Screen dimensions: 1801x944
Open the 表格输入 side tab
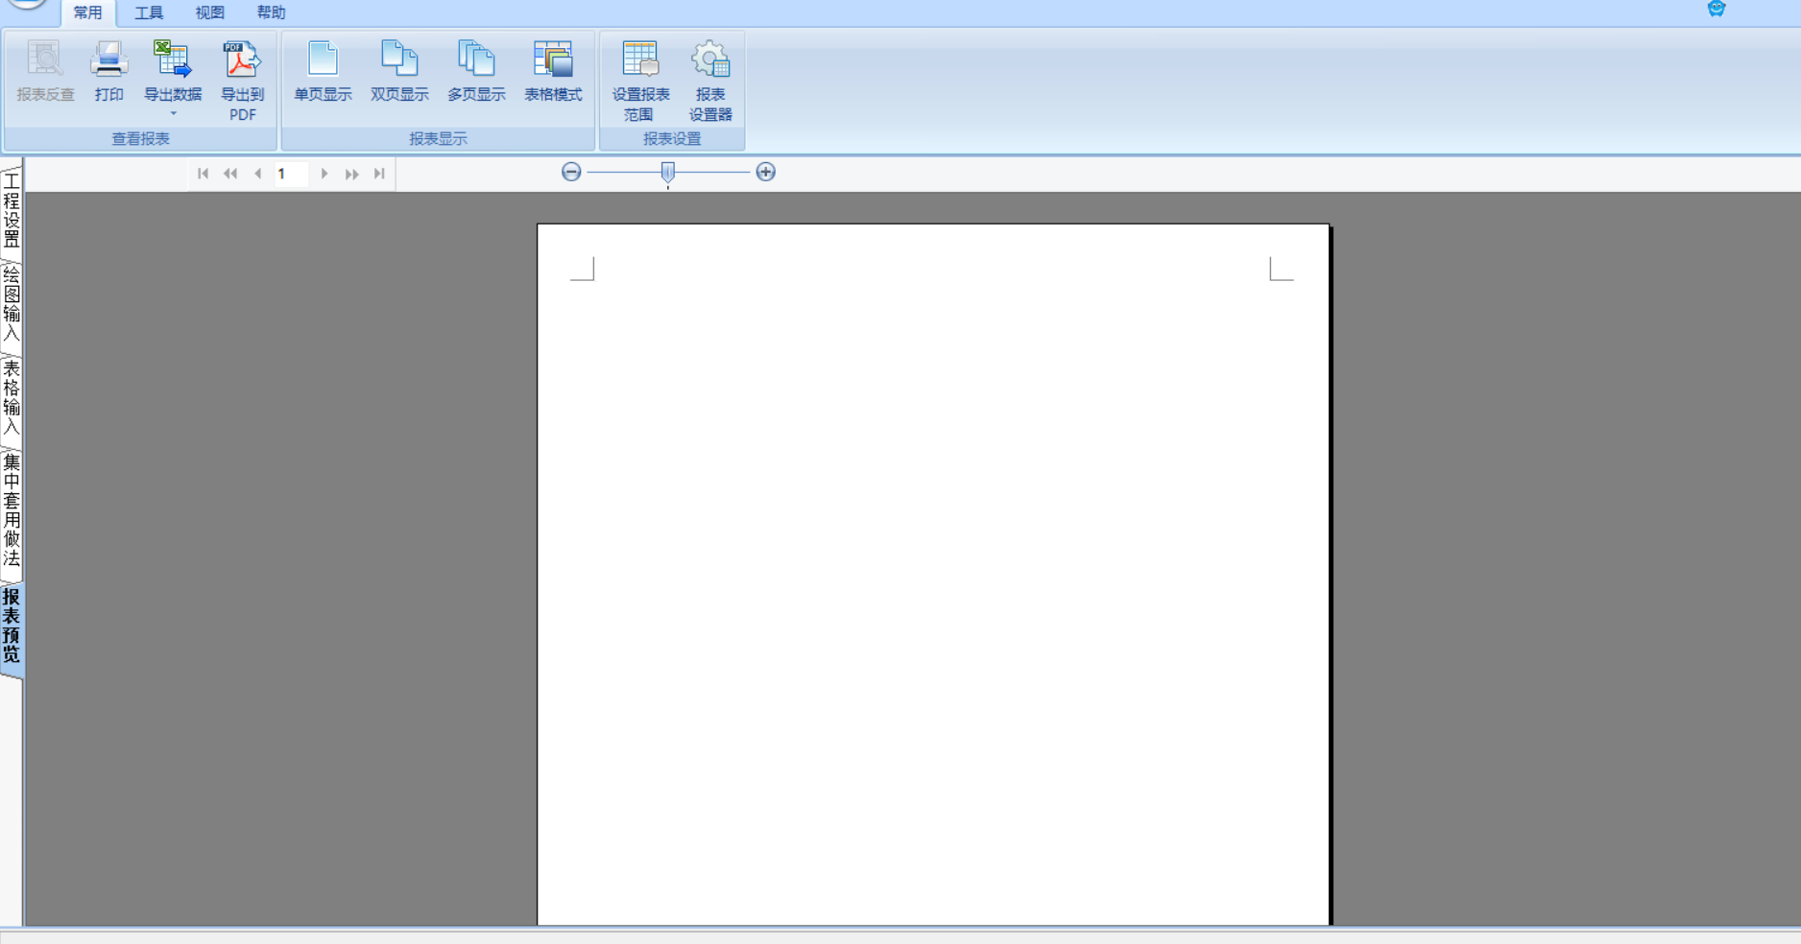[12, 397]
